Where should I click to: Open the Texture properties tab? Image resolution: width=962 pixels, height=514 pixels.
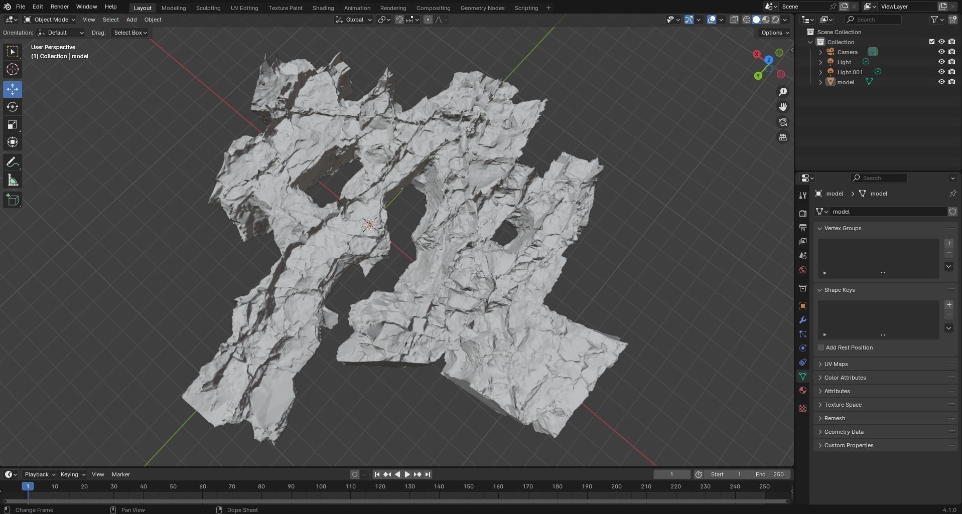pyautogui.click(x=803, y=408)
